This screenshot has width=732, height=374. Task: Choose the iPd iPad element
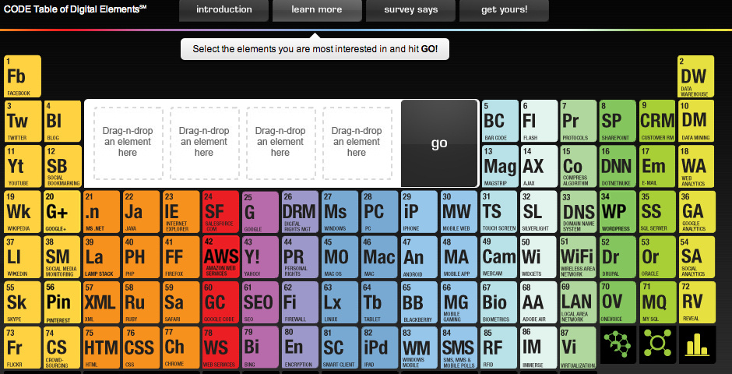379,347
